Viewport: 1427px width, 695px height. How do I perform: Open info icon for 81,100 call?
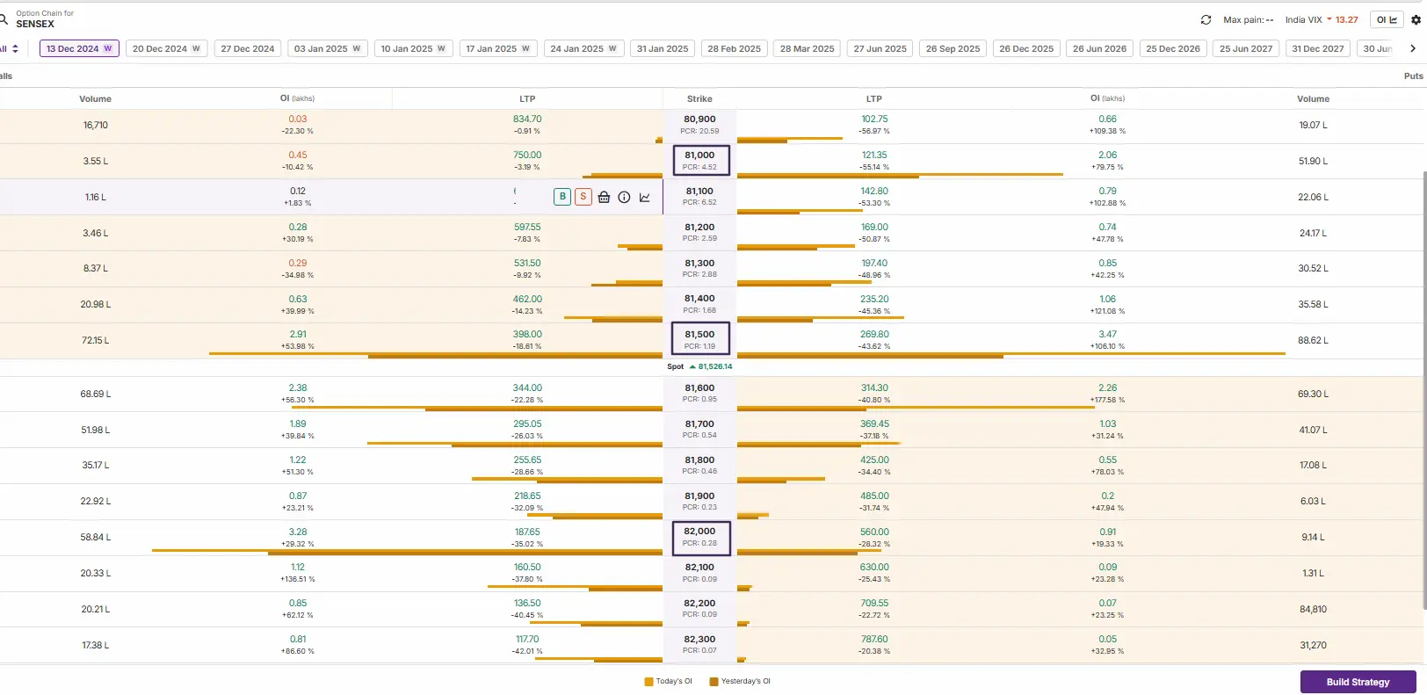click(624, 197)
